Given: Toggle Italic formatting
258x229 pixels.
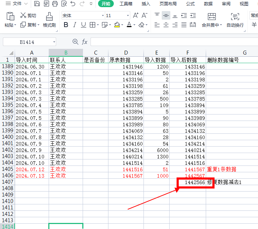Looking at the screenshot, I should pyautogui.click(x=74, y=25).
